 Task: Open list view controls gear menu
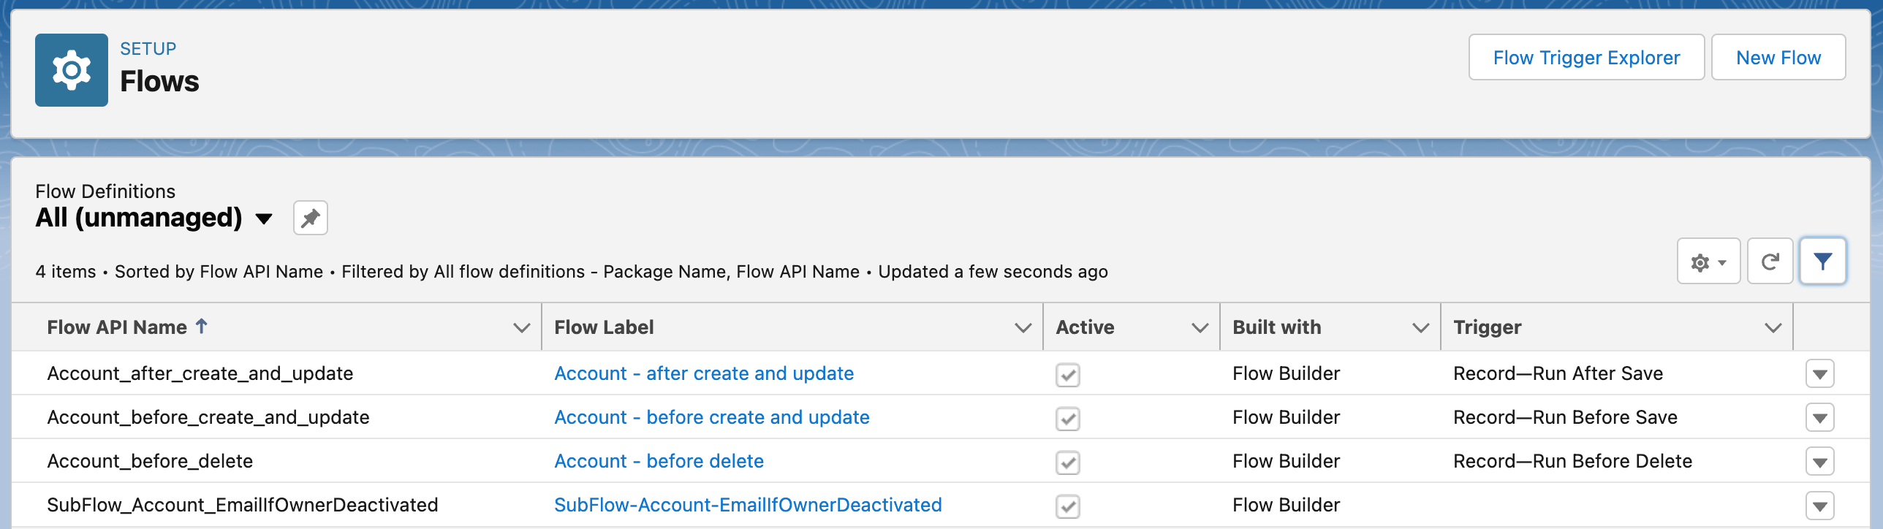pyautogui.click(x=1708, y=262)
